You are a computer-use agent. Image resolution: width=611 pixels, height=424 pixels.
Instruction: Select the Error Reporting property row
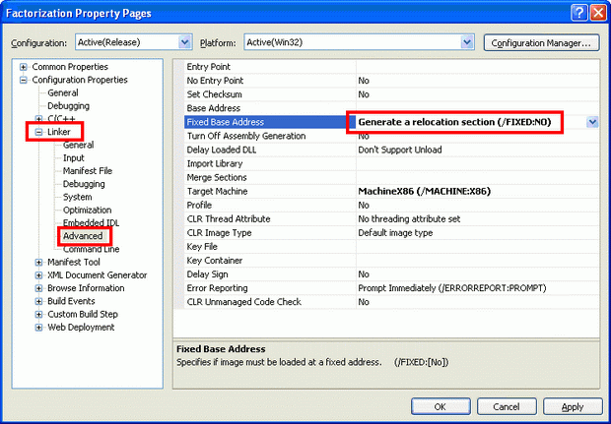click(219, 288)
